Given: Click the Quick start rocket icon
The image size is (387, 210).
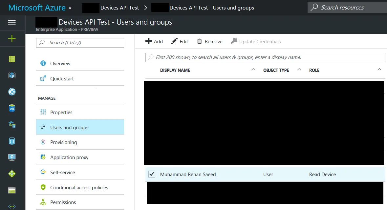Looking at the screenshot, I should (43, 78).
